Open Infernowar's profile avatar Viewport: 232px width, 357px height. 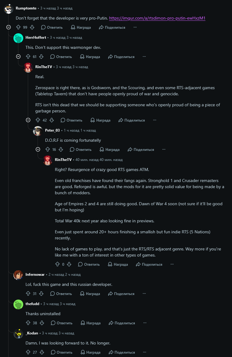18,275
